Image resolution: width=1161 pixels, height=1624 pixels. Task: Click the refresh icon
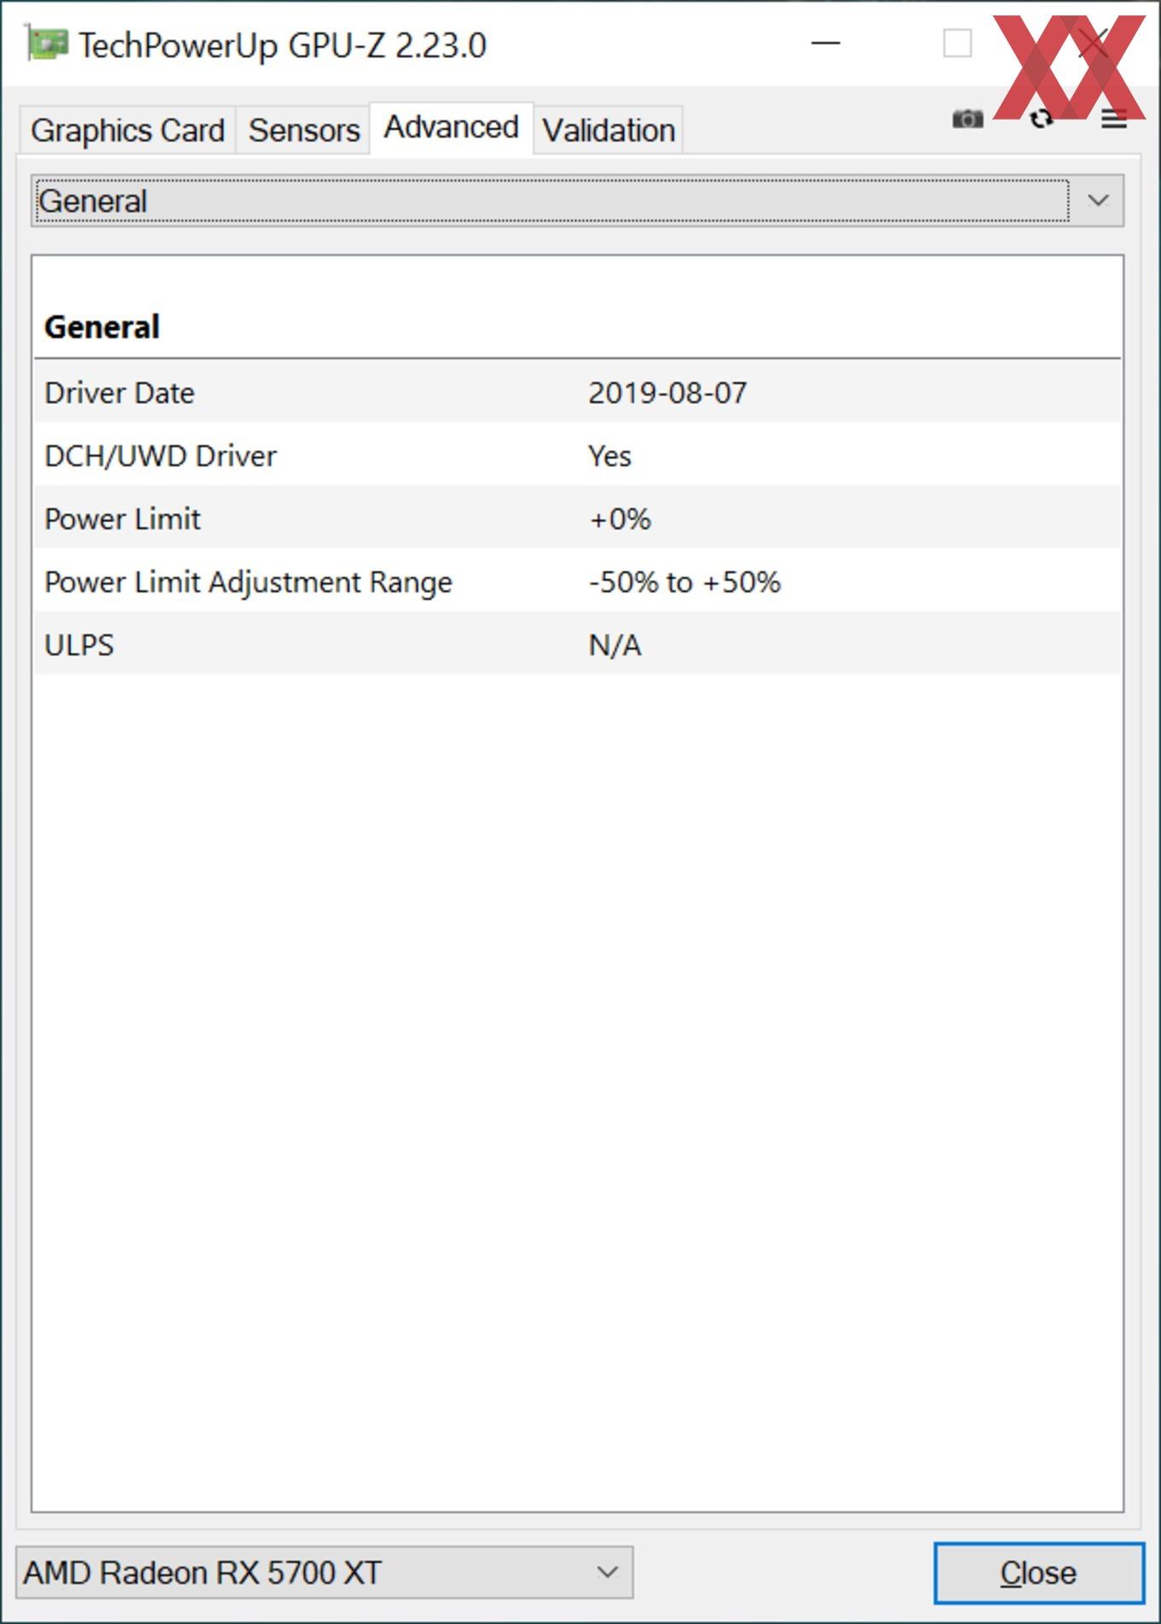pyautogui.click(x=1041, y=119)
